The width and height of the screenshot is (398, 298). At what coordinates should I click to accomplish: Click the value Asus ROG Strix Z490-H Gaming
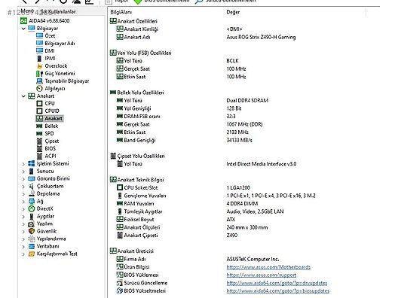click(261, 37)
